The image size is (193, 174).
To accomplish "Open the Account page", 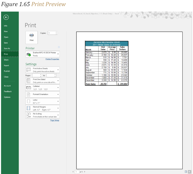I will pyautogui.click(x=7, y=86).
